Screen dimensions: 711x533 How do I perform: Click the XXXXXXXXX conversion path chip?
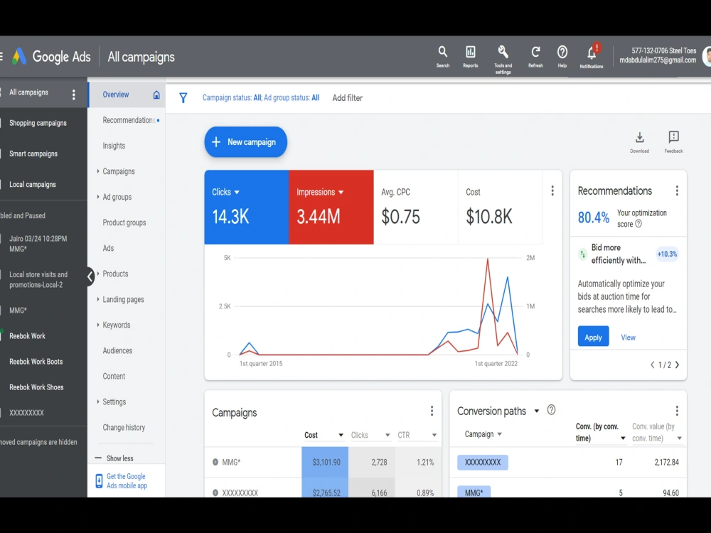[x=483, y=463]
